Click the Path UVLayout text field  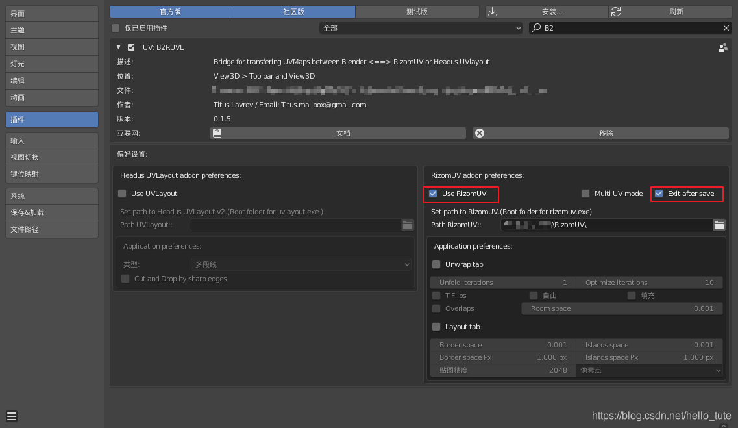(x=295, y=225)
